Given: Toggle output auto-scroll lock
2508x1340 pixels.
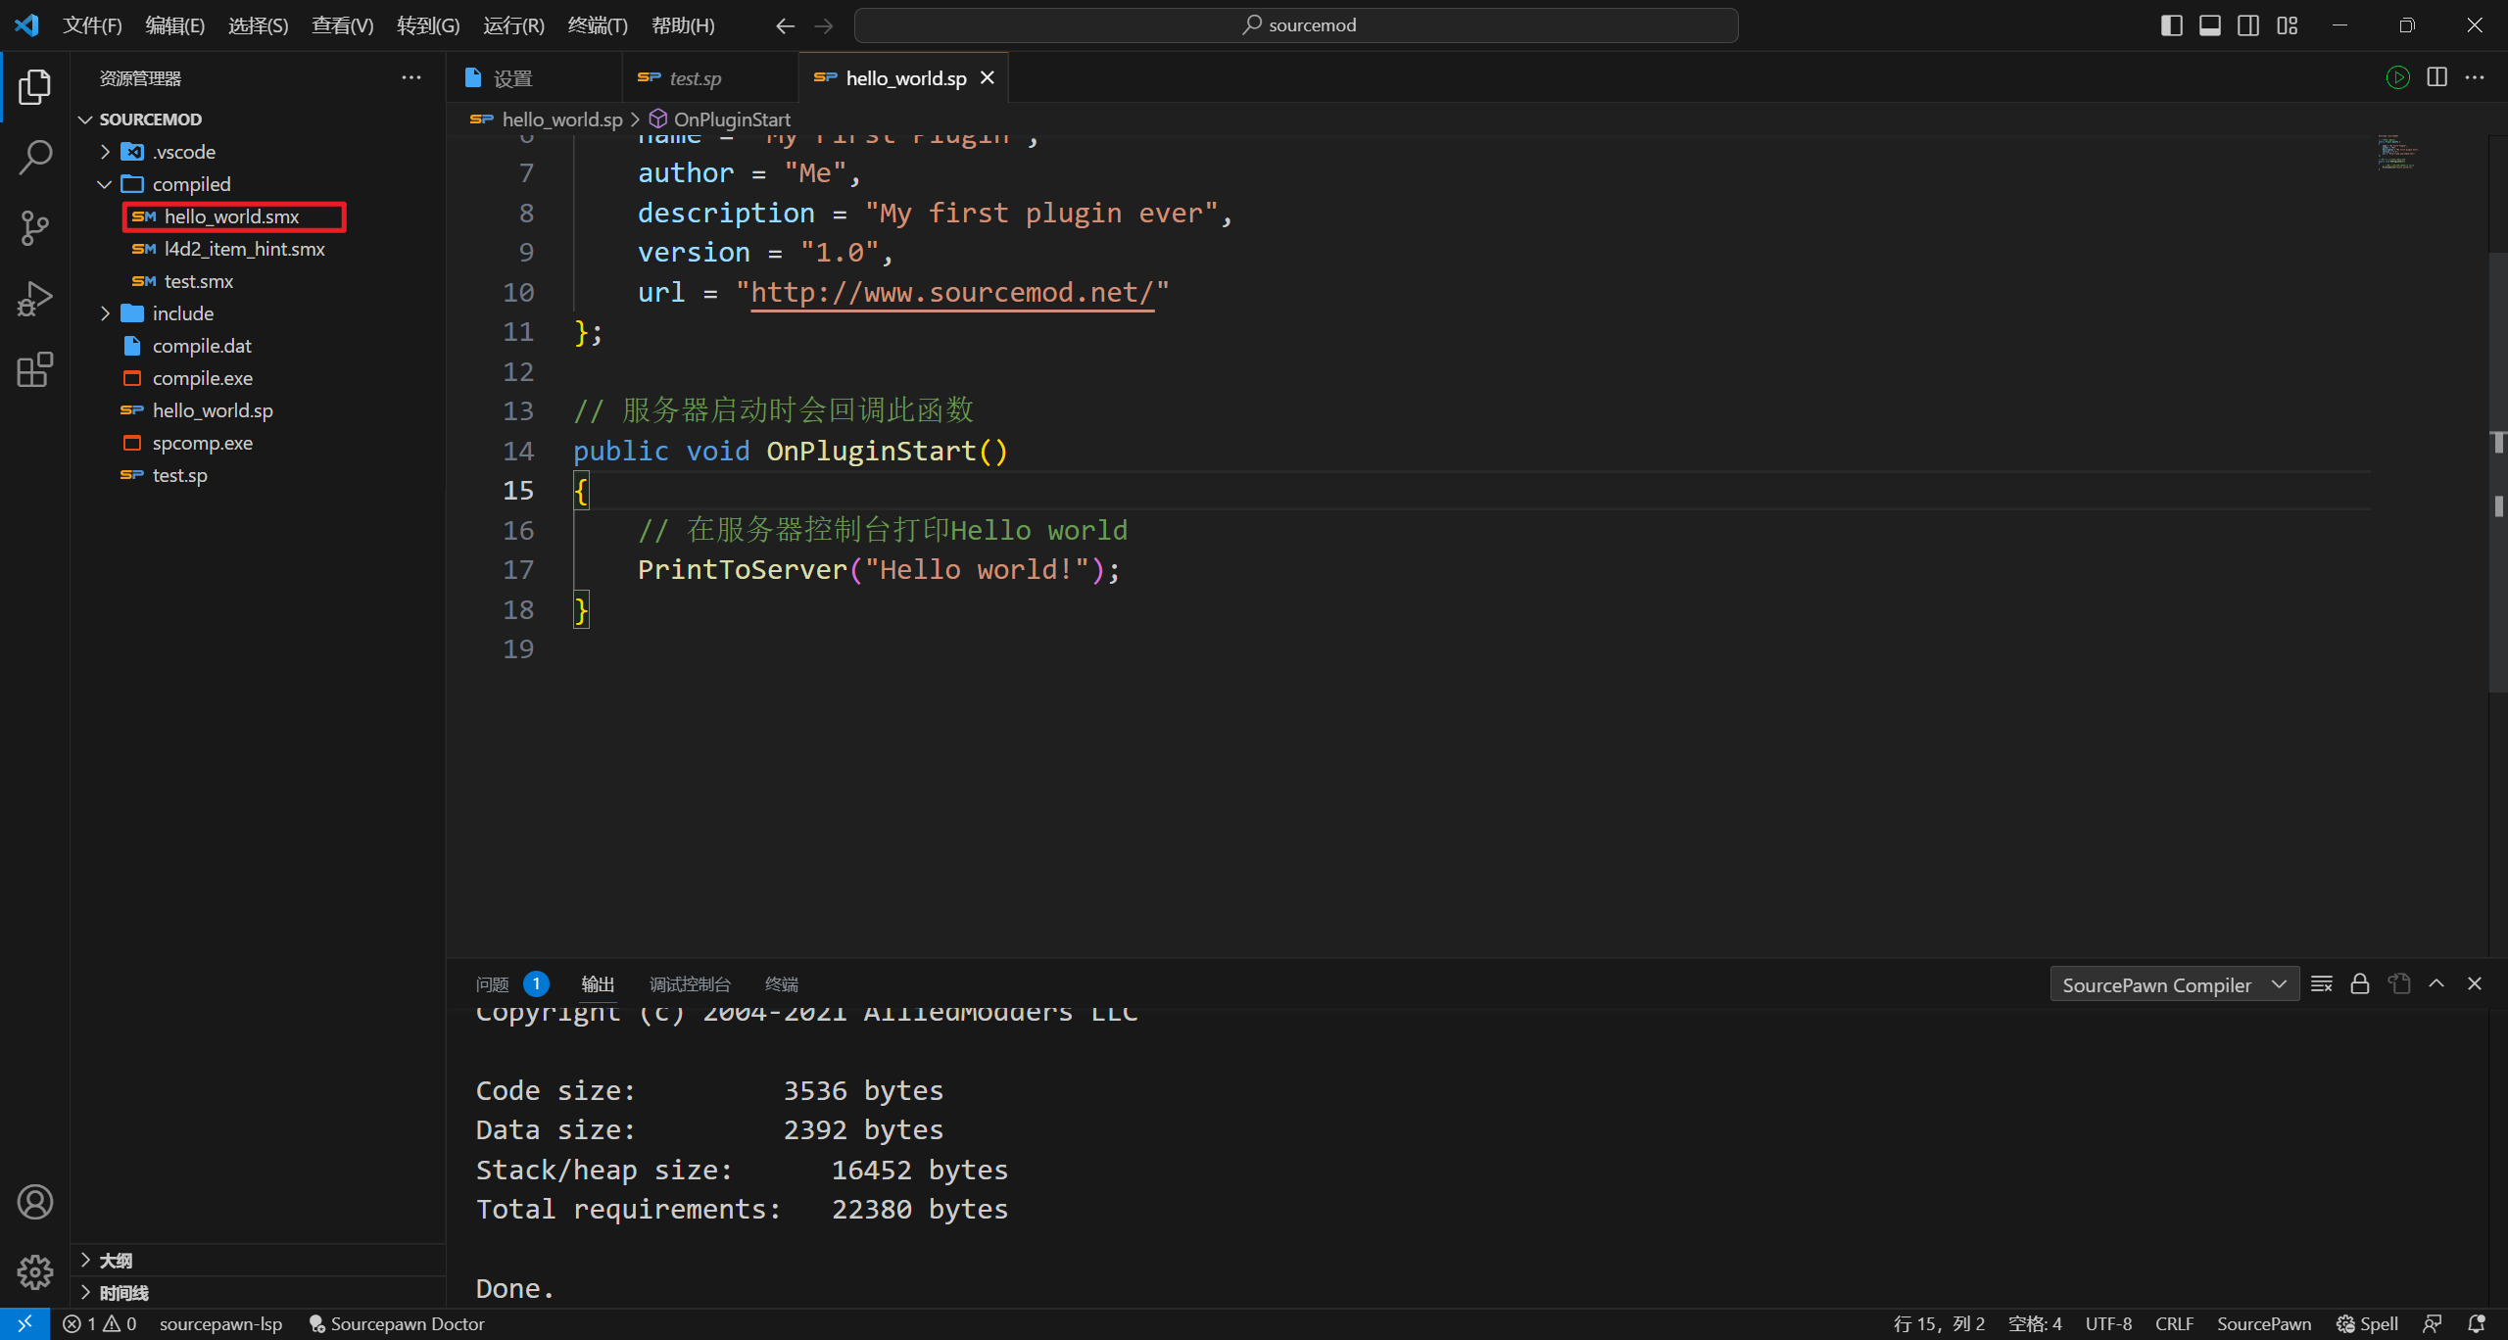Looking at the screenshot, I should 2359,983.
